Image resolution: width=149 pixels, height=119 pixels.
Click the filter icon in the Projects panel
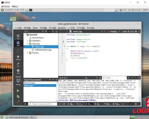click(x=46, y=31)
